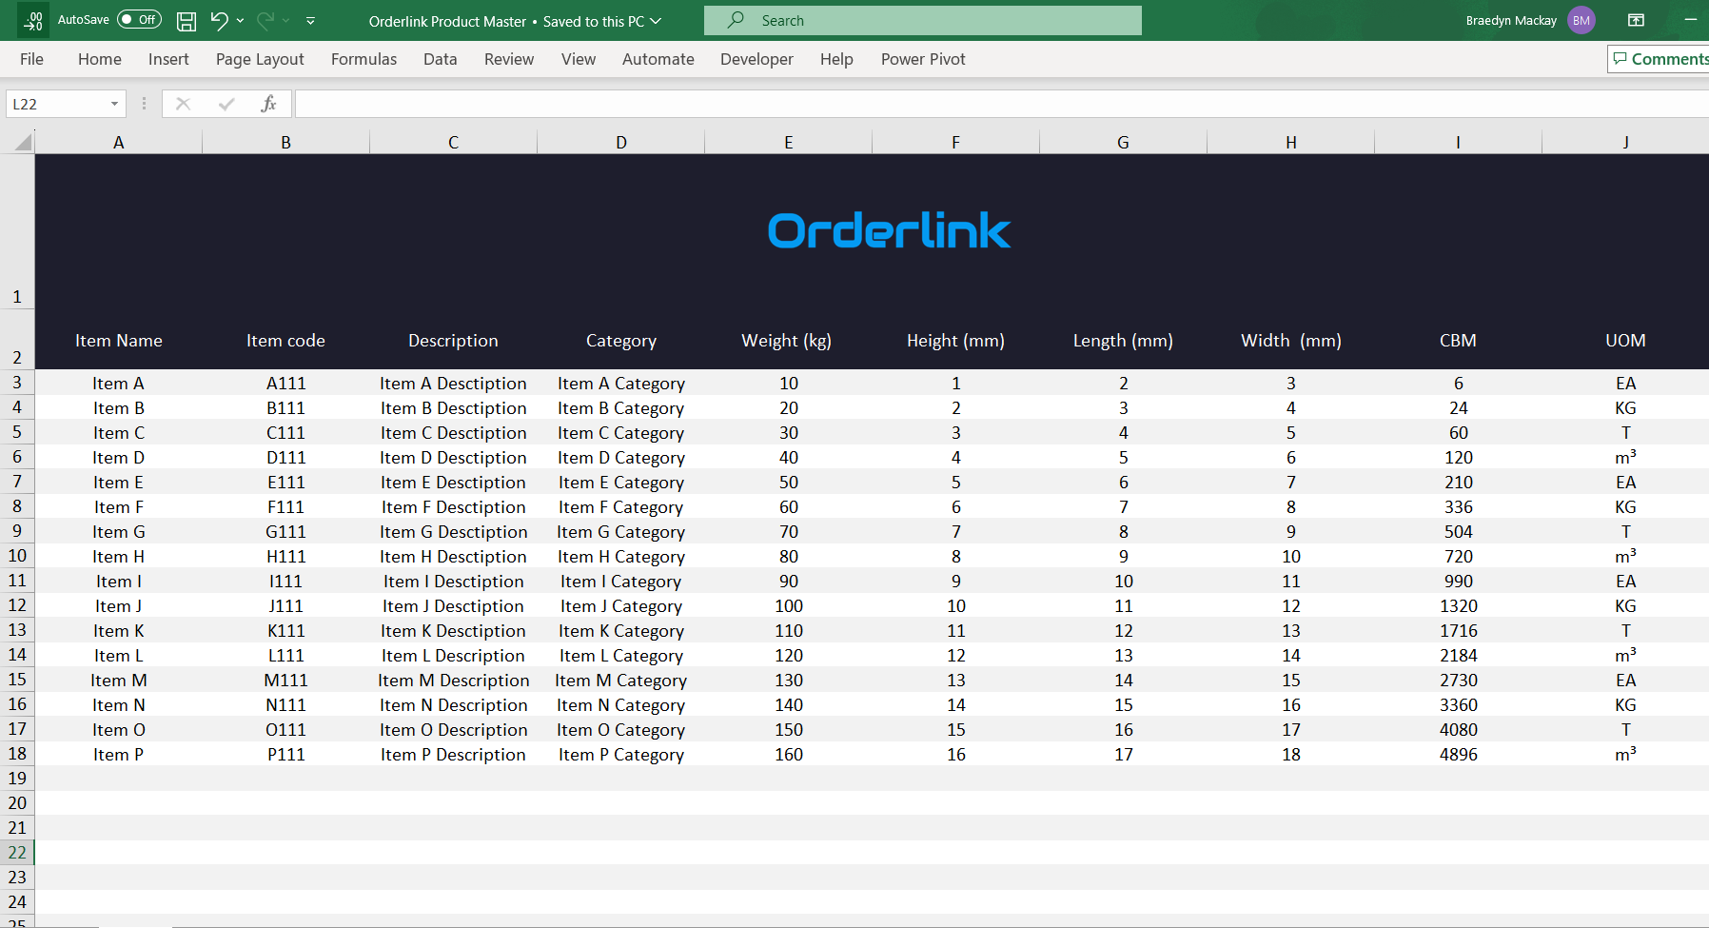Click the Weight (kg) header cell
Image resolution: width=1709 pixels, height=928 pixels.
click(787, 341)
